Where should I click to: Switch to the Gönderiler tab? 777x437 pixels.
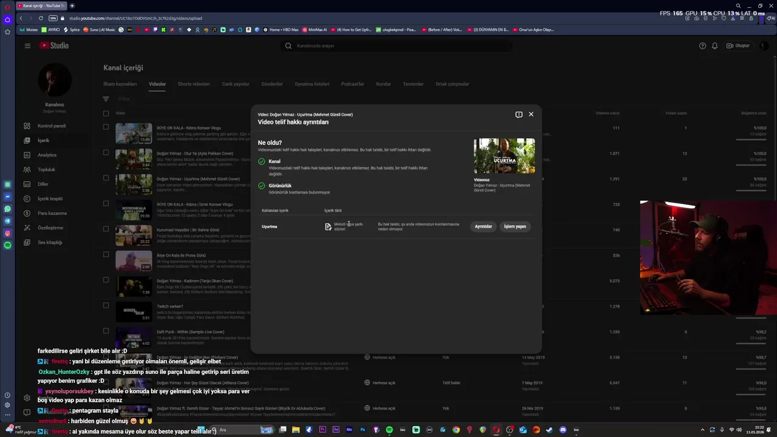272,84
